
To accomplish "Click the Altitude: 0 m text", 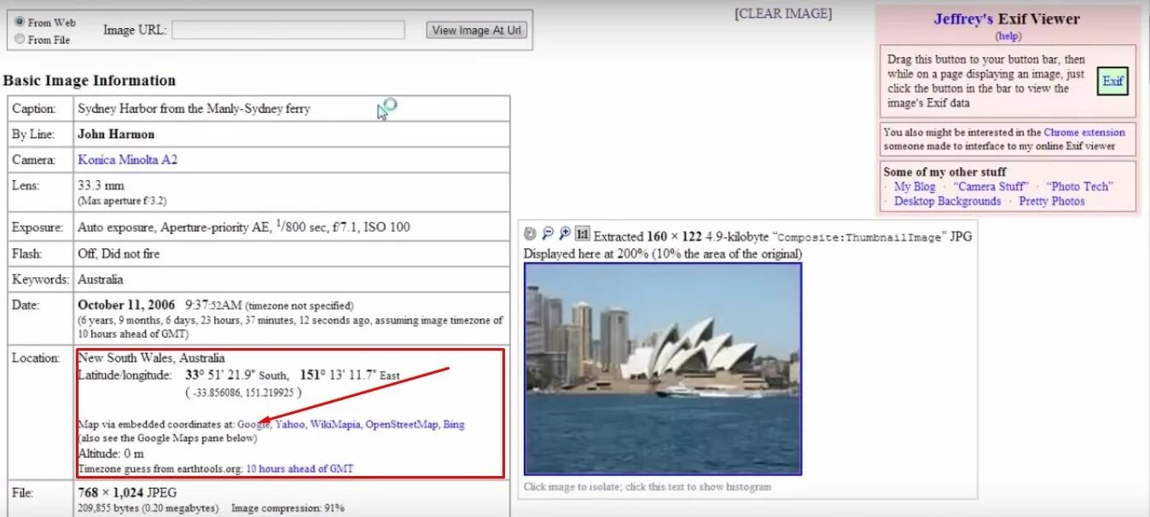I will click(x=111, y=454).
